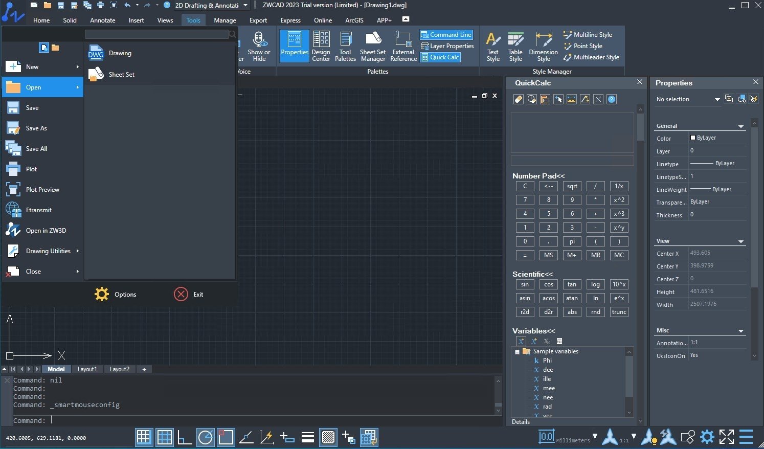Collapse the View properties section

[741, 241]
